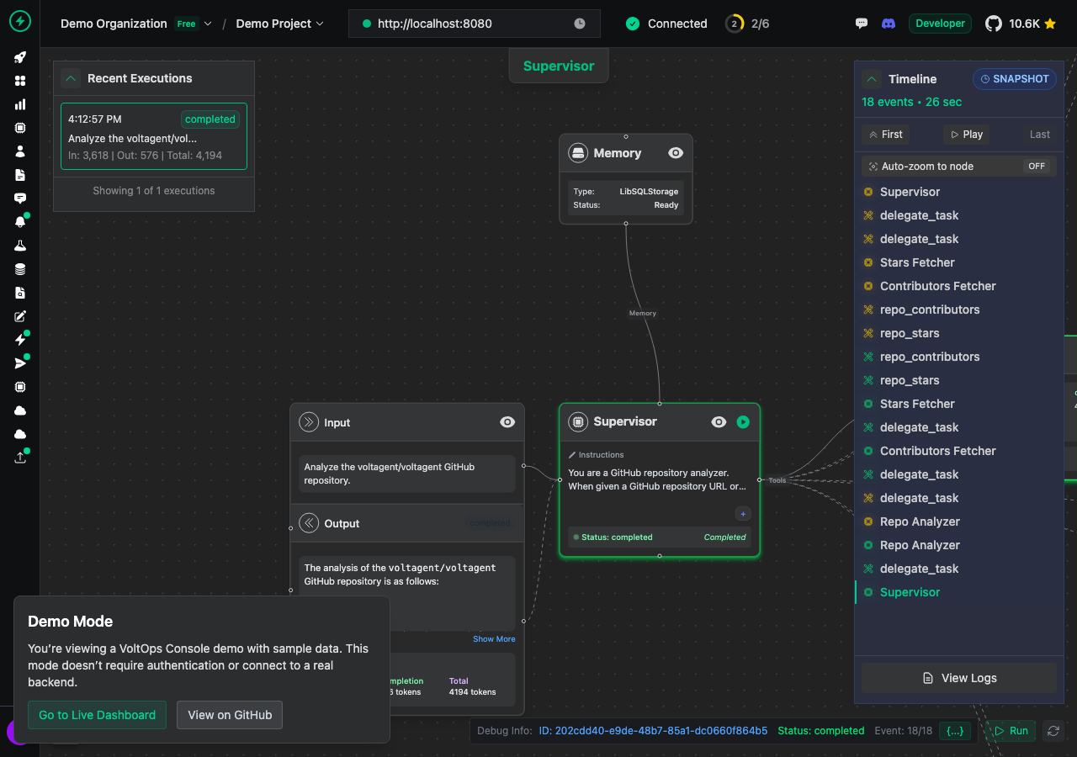This screenshot has height=757, width=1077.
Task: Click the Supervisor node chip icon
Action: (x=578, y=421)
